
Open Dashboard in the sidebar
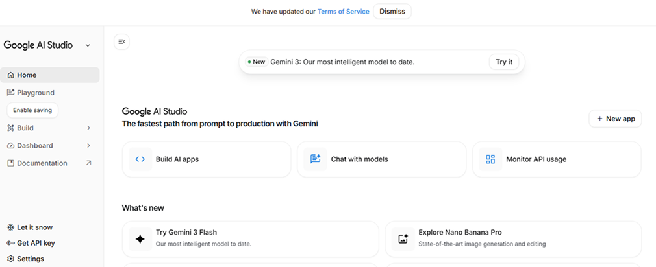pyautogui.click(x=50, y=146)
